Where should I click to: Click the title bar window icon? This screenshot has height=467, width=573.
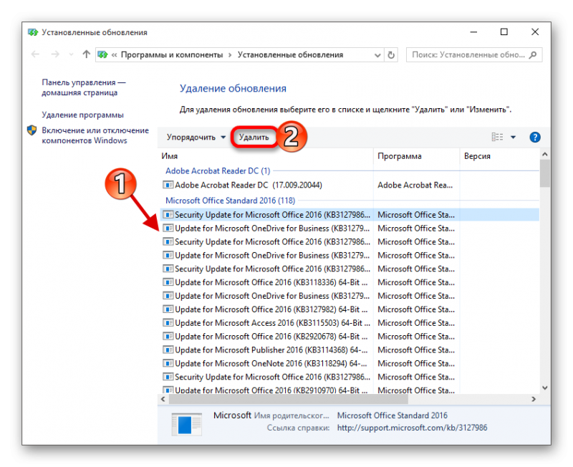pos(33,32)
